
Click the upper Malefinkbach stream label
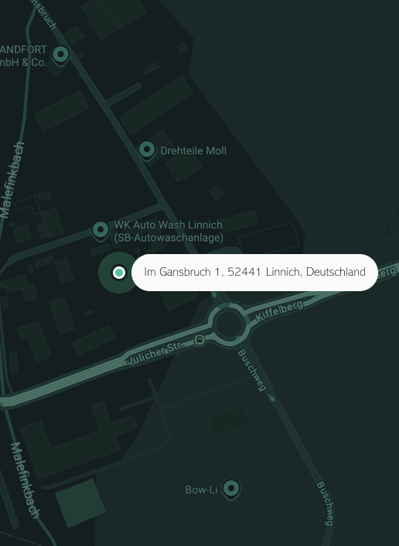13,180
